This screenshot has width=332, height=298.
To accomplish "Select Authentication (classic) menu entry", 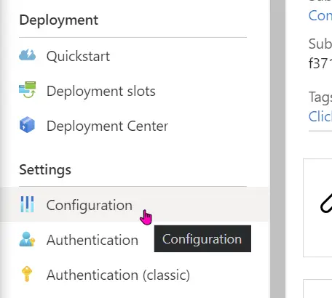I will [x=135, y=275].
